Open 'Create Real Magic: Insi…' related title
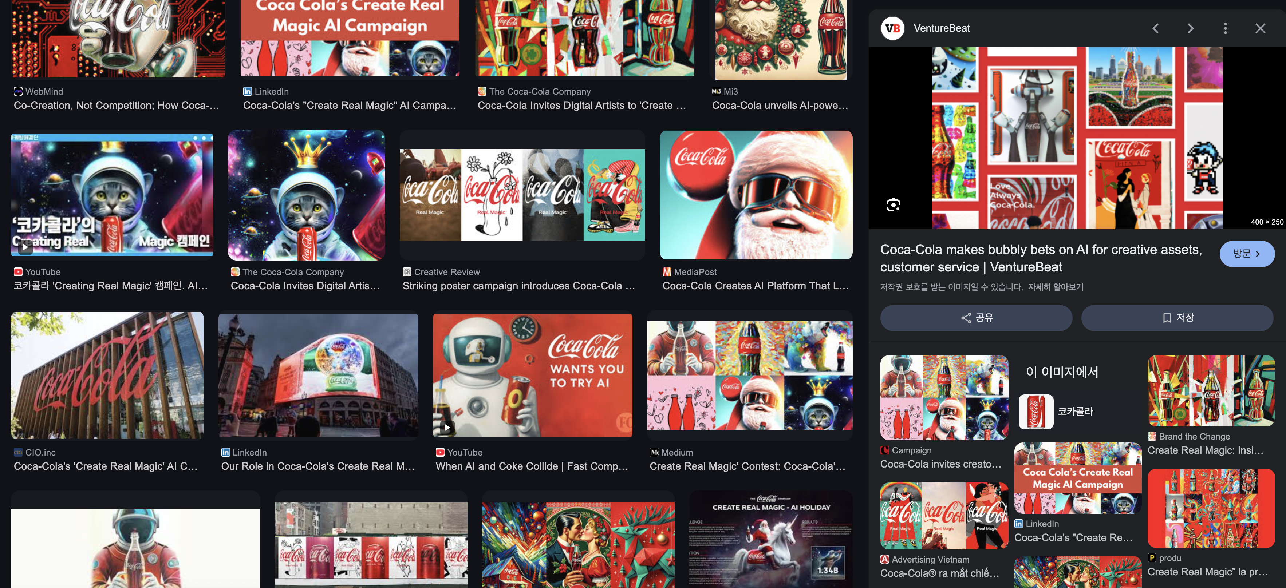Image resolution: width=1286 pixels, height=588 pixels. pos(1205,450)
